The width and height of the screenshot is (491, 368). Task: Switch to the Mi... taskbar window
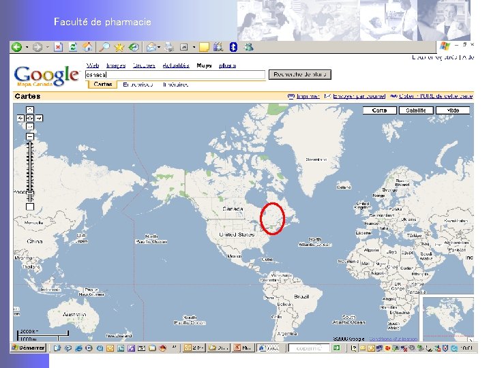[x=243, y=348]
